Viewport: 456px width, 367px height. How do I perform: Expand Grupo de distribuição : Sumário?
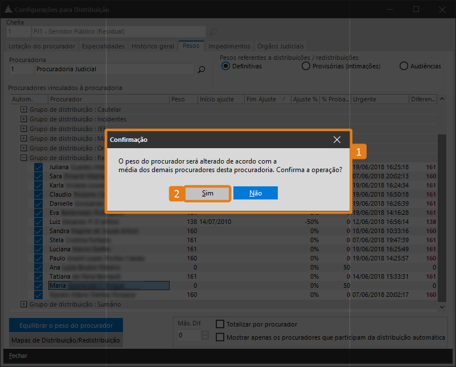[x=24, y=304]
